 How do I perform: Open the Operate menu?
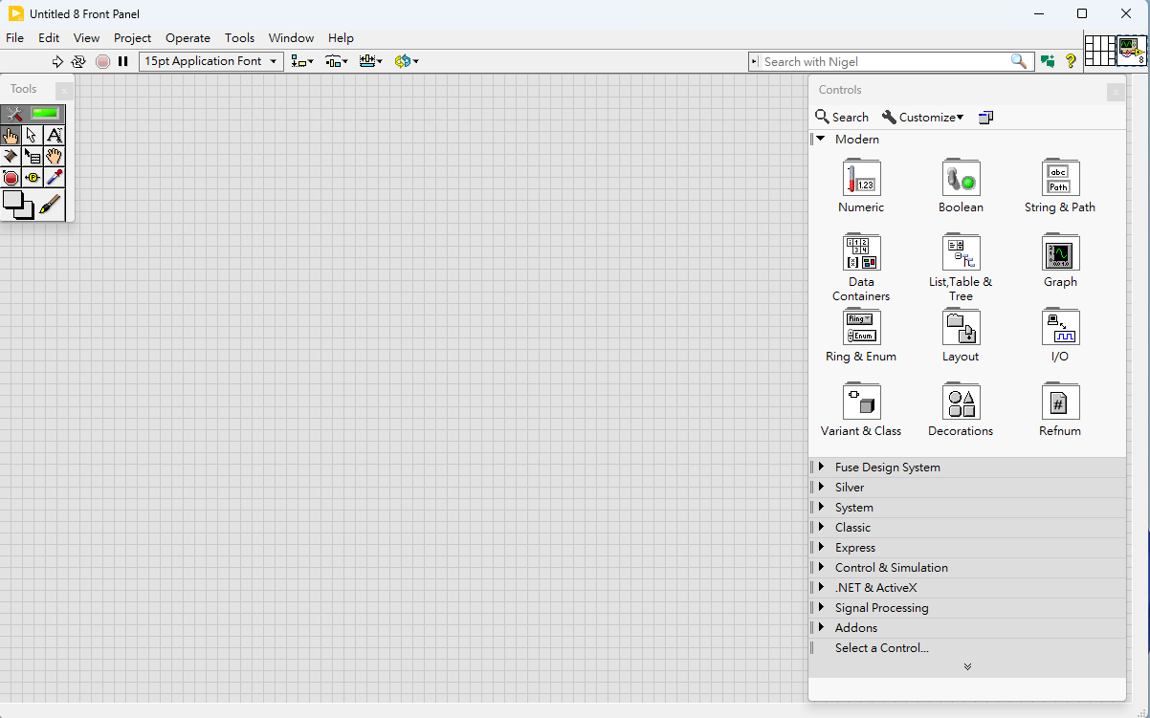[188, 38]
